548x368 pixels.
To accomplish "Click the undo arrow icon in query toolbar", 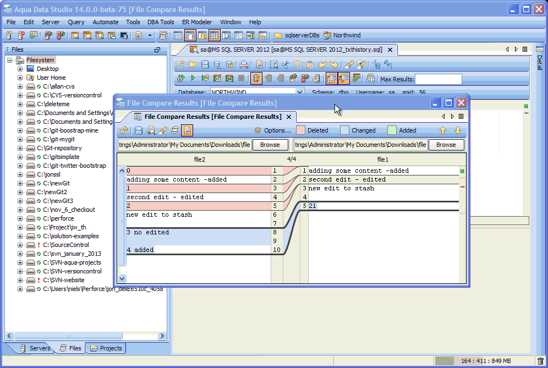I will [x=322, y=65].
